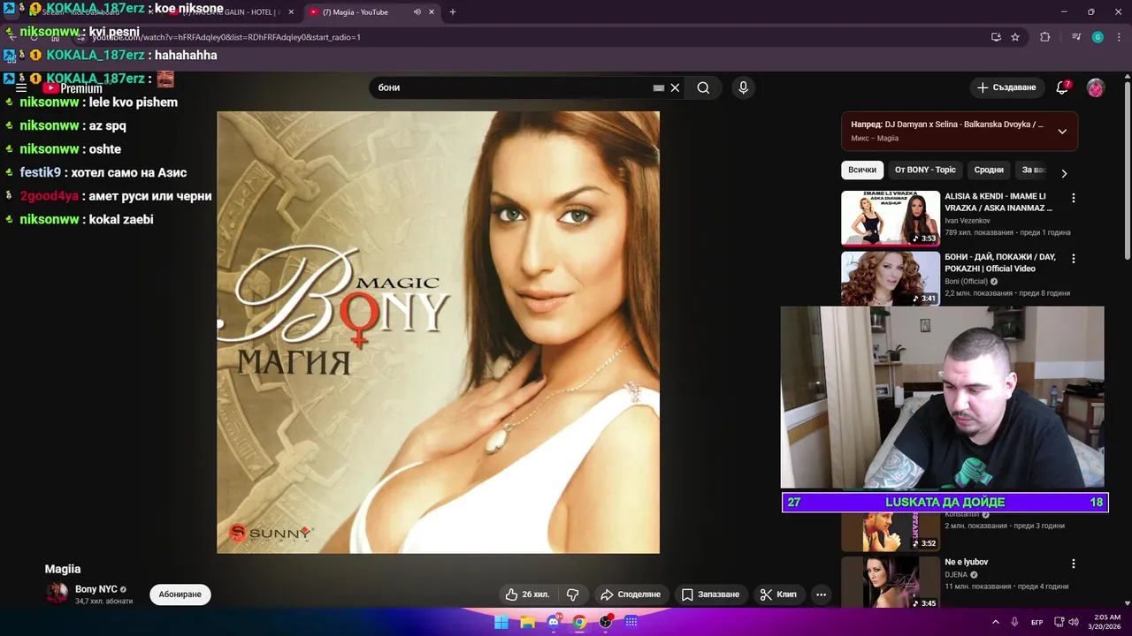Screen dimensions: 1132x636
Task: Bookmark this page with the star icon
Action: coord(1015,37)
